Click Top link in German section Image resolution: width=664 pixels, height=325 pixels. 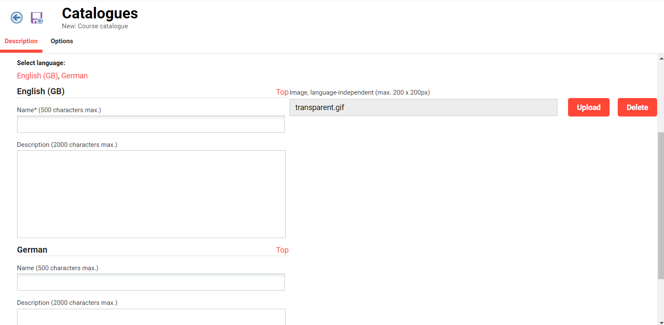[282, 250]
